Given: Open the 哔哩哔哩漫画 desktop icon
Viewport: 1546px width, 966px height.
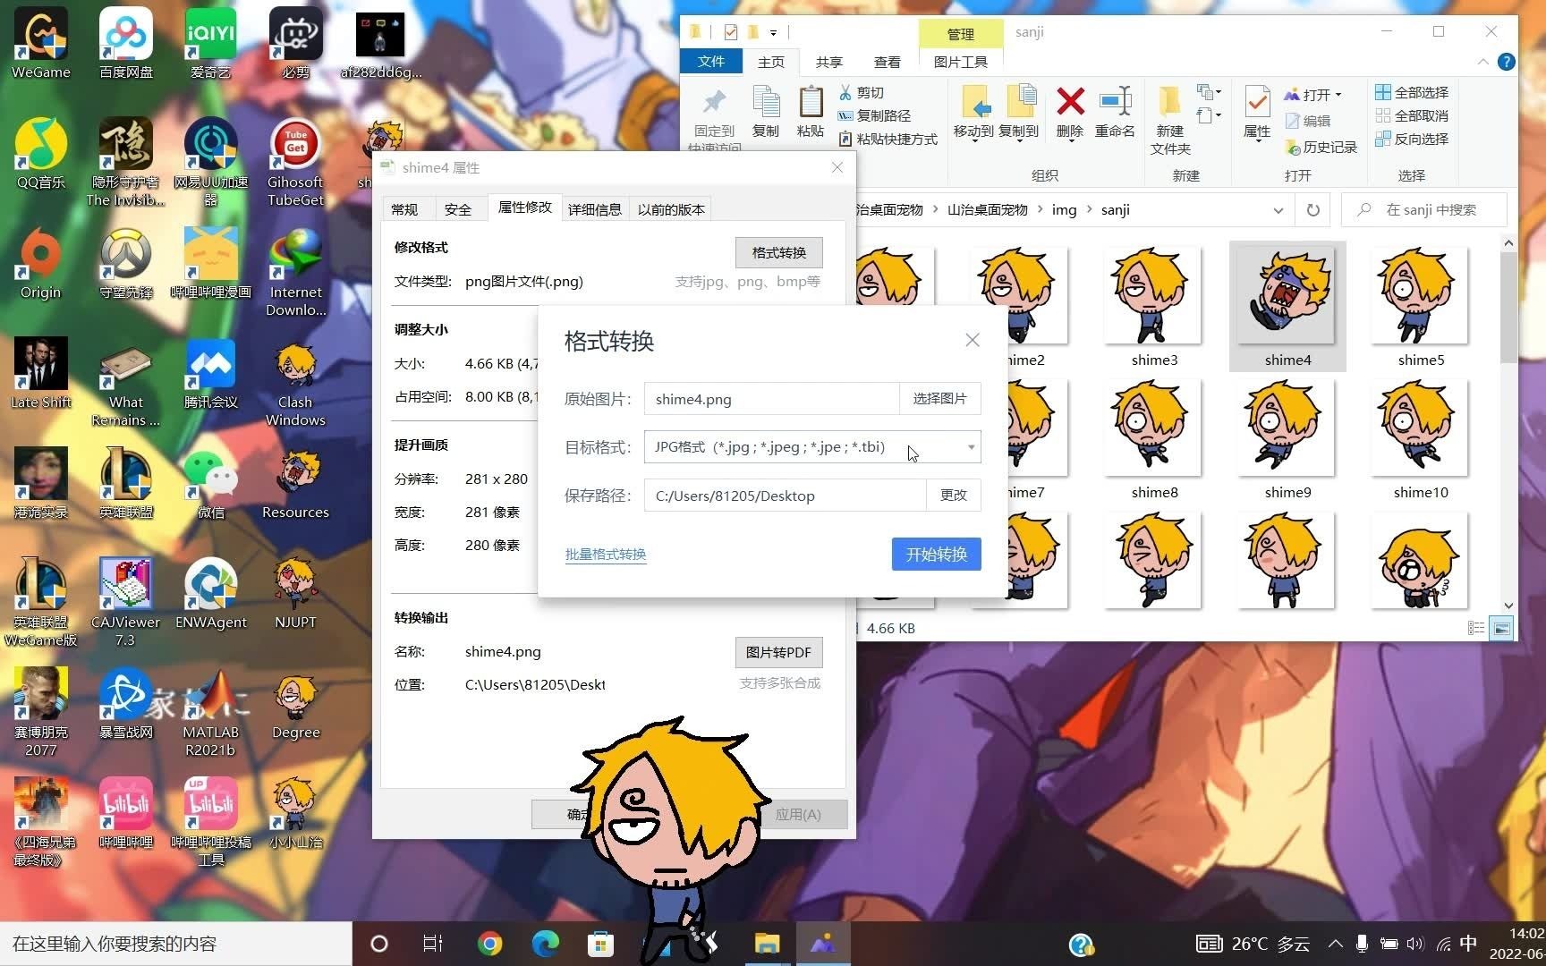Looking at the screenshot, I should (x=210, y=263).
